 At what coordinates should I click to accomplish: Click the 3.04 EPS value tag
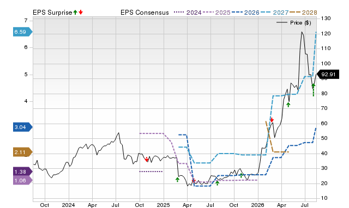pos(23,127)
